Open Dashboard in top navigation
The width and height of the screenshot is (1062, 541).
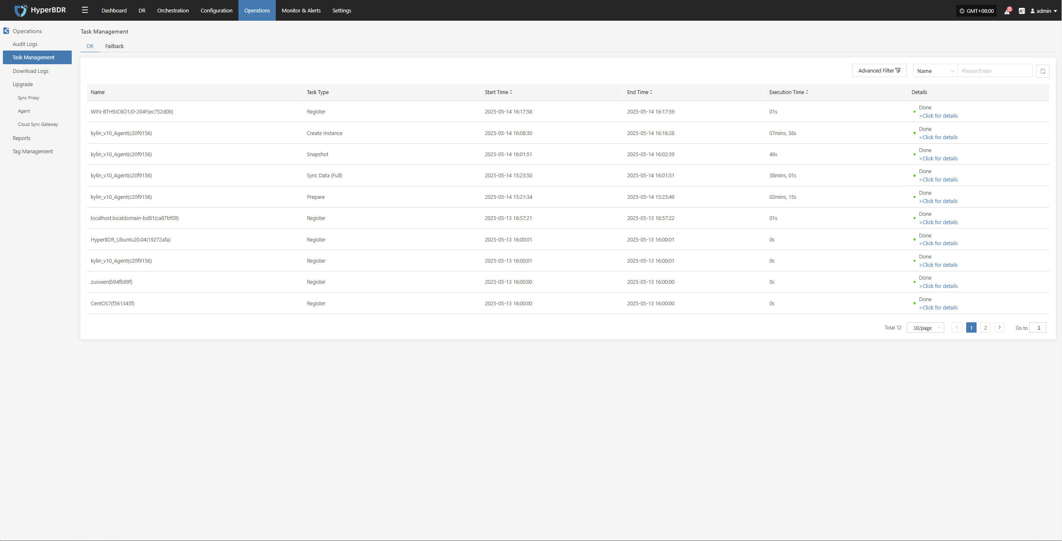click(x=114, y=10)
